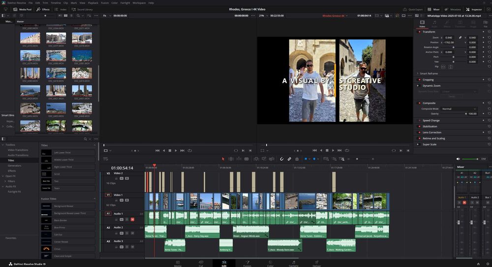Switch to the Color page tab

270,264
